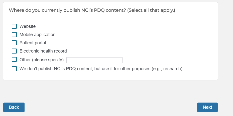
Task: Click the "Website" option label text
Action: click(x=28, y=26)
